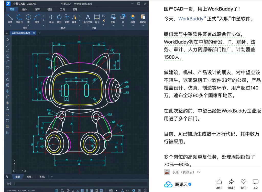Tap the small heart beside 长乐（腾讯云）
The height and width of the screenshot is (192, 262).
[199, 172]
